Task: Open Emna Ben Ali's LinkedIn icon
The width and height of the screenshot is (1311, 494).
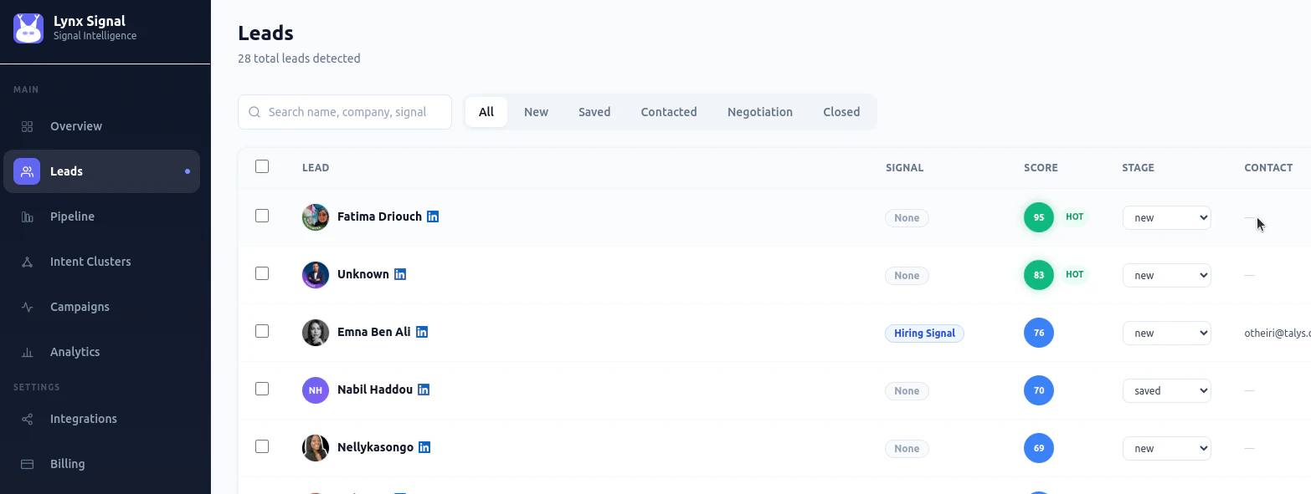Action: (x=422, y=332)
